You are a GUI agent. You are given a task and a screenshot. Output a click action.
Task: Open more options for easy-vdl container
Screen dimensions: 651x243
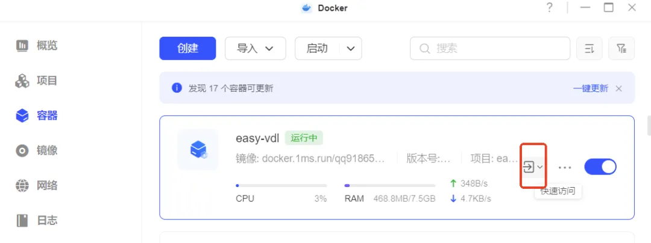(565, 167)
